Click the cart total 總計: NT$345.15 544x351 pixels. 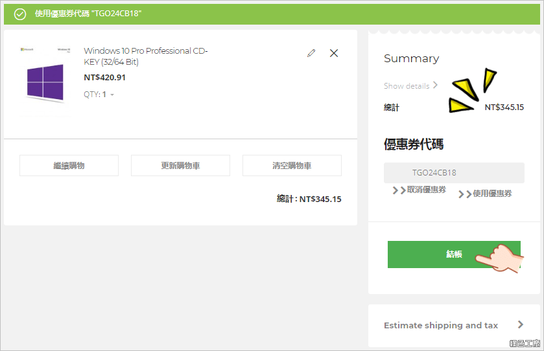[309, 199]
